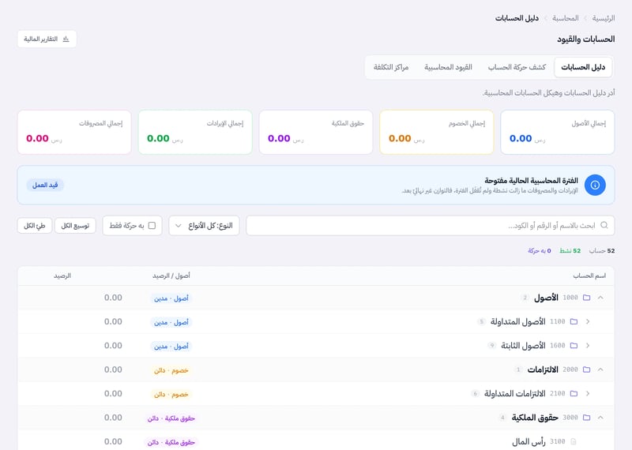Open the كشف حركة الحساب tab

(517, 67)
